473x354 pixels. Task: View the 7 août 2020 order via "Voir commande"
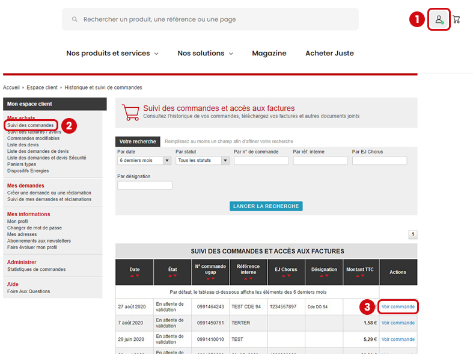[x=398, y=323]
